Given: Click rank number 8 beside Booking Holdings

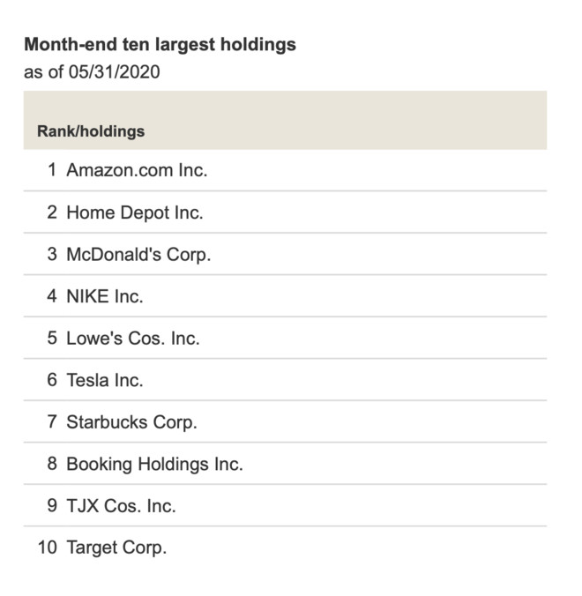Looking at the screenshot, I should point(52,464).
